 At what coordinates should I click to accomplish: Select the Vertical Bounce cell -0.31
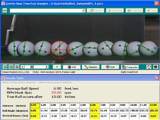pyautogui.click(x=45, y=116)
